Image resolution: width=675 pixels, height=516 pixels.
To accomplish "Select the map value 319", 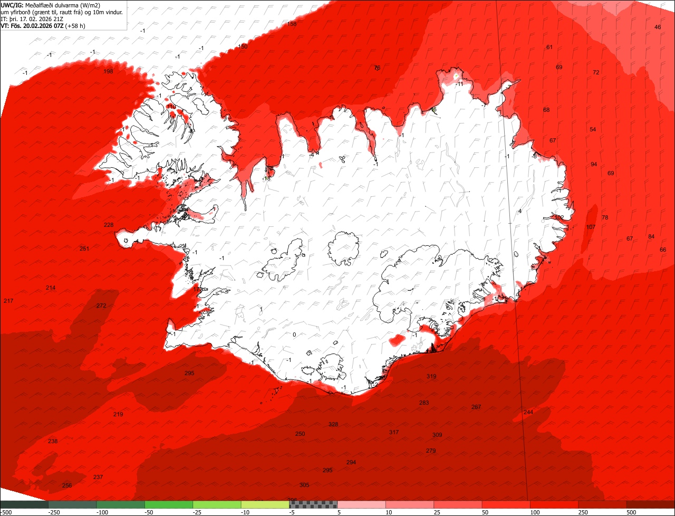I will (431, 376).
